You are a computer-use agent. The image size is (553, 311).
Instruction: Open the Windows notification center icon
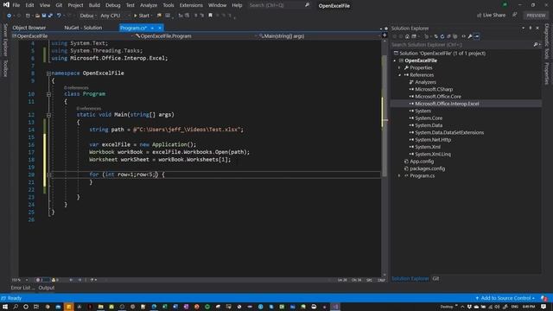[x=543, y=307]
